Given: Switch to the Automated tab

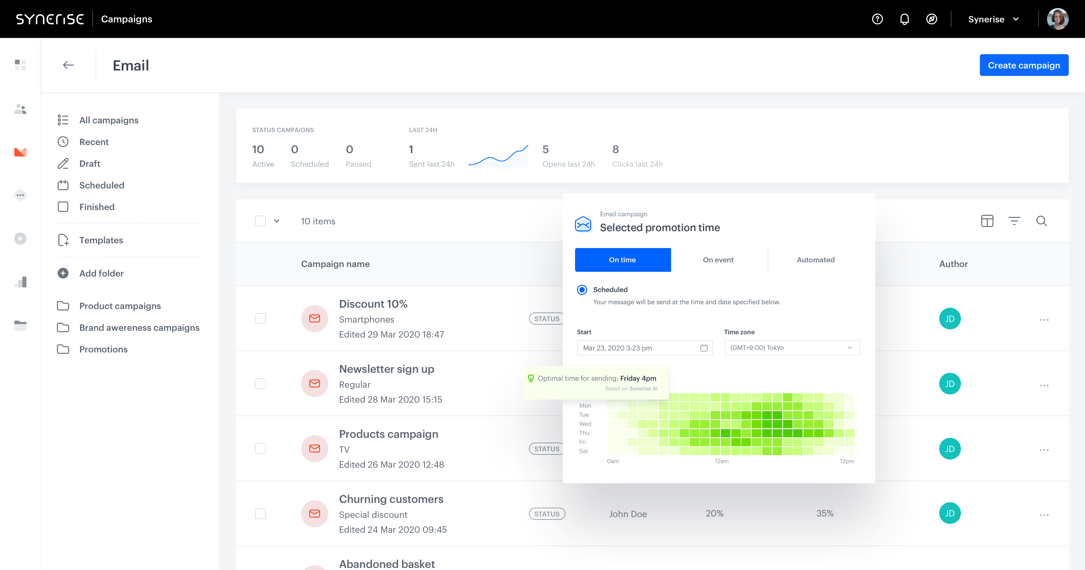Looking at the screenshot, I should coord(815,260).
